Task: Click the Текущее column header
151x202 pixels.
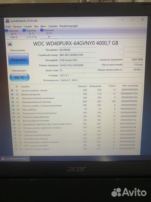Action: pos(82,86)
